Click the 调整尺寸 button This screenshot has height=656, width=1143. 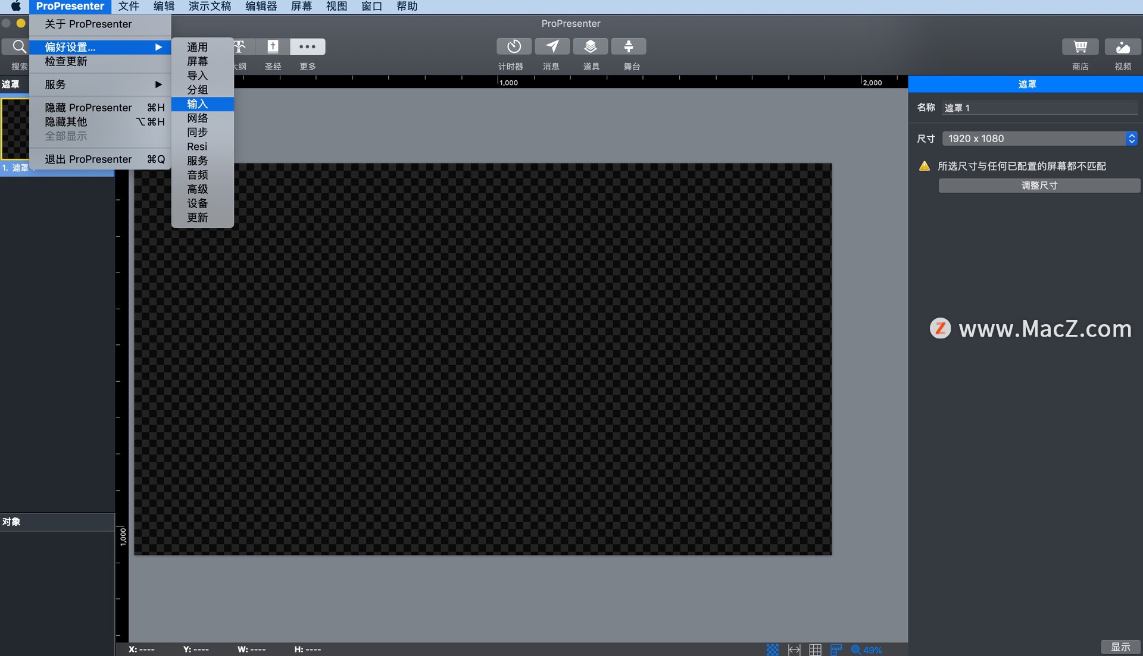(x=1039, y=186)
